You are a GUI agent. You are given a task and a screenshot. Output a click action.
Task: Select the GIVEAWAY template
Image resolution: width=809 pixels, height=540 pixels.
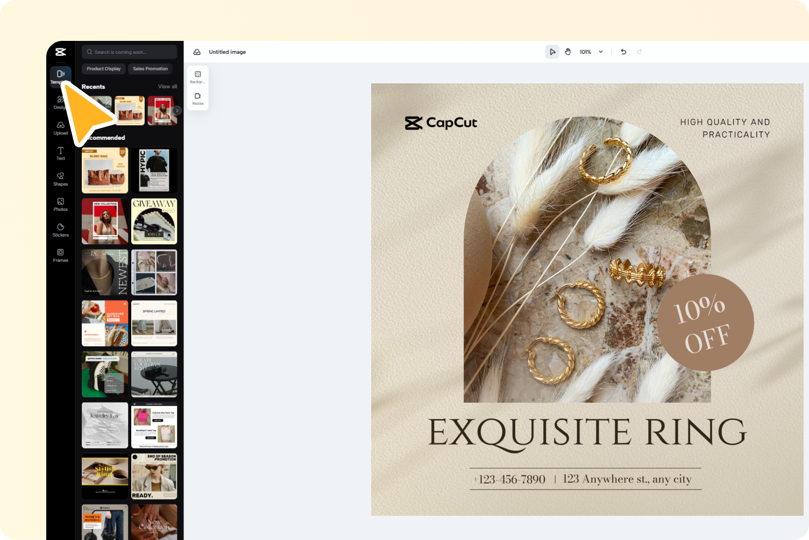click(x=154, y=221)
